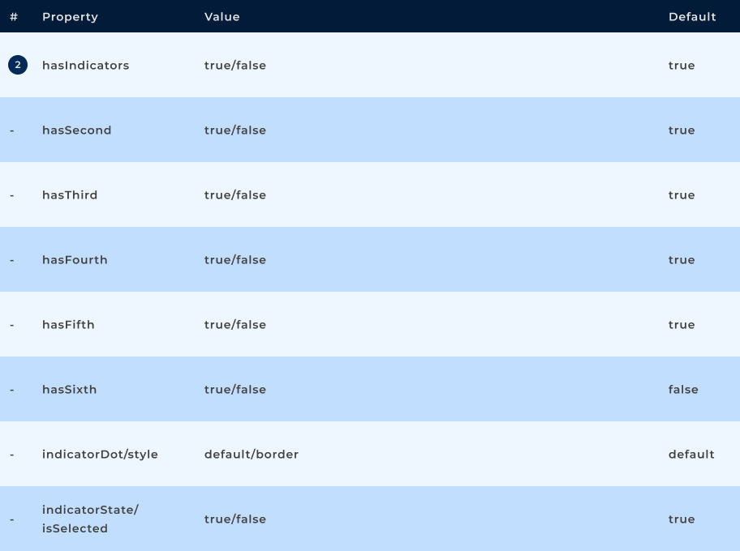Click the Default column header
The image size is (740, 551).
691,17
